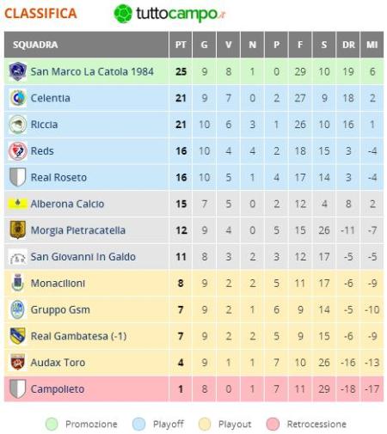This screenshot has height=434, width=387.
Task: Open the Gruppo Gsm team link
Action: click(60, 310)
